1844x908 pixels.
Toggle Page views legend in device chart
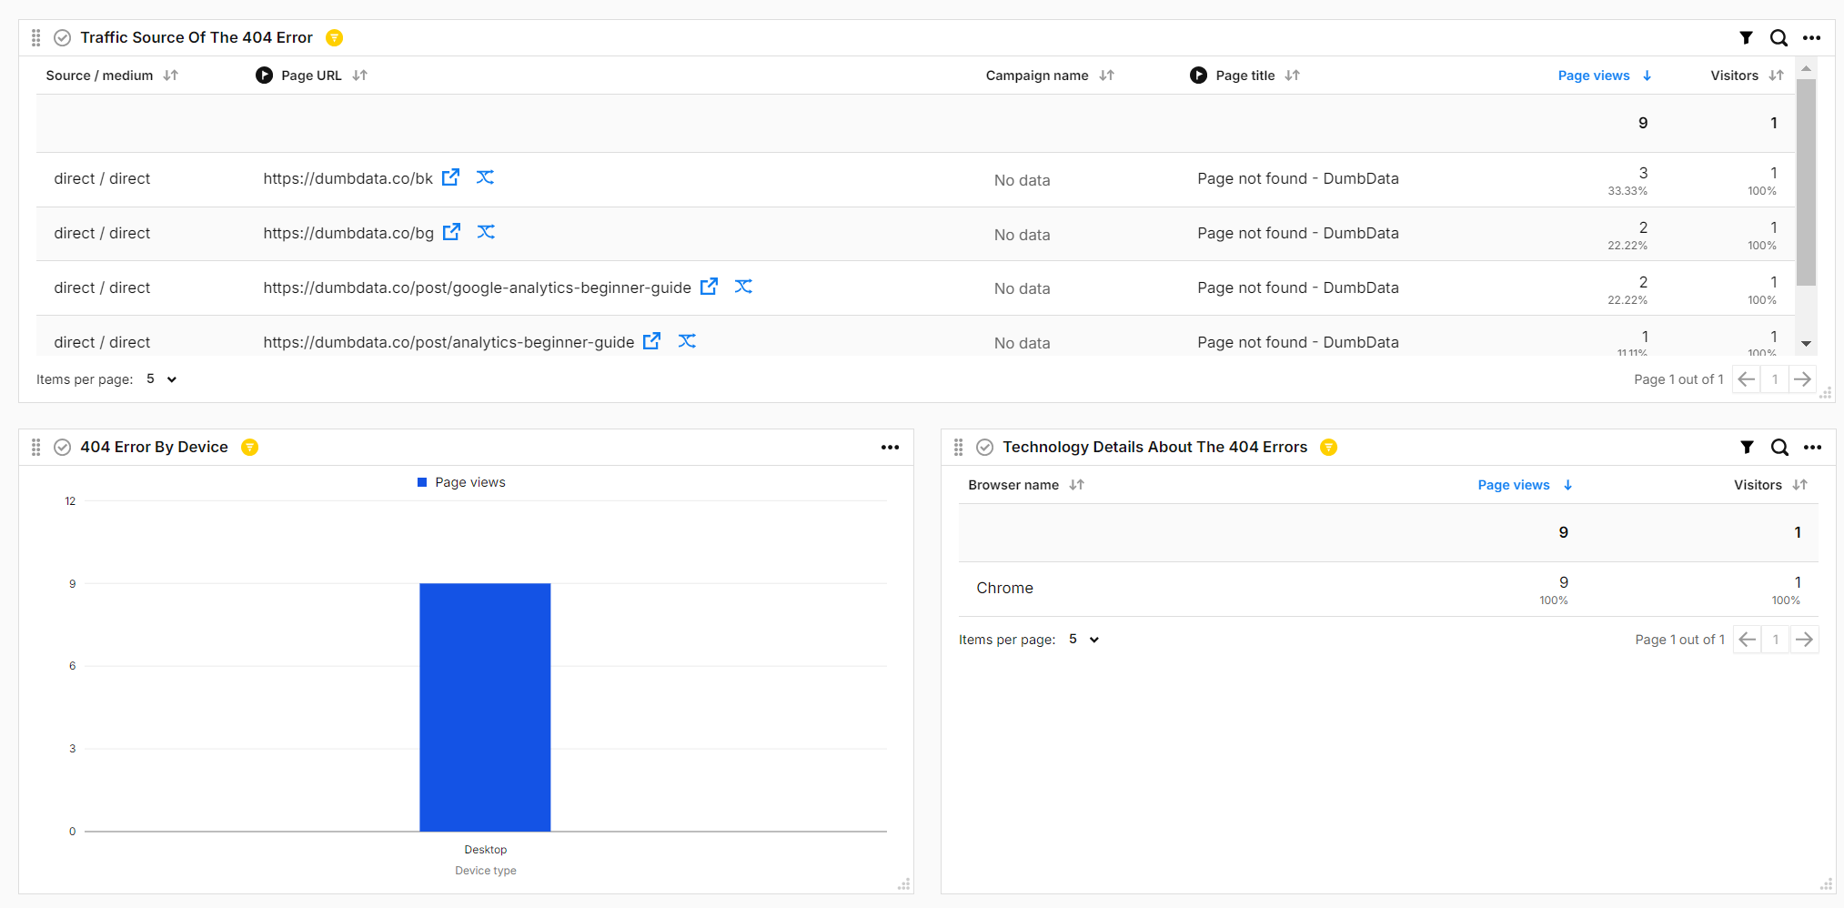(461, 482)
